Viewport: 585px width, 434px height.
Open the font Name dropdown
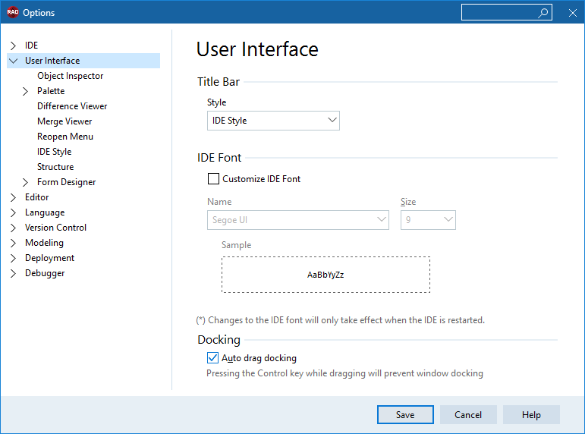pos(297,220)
